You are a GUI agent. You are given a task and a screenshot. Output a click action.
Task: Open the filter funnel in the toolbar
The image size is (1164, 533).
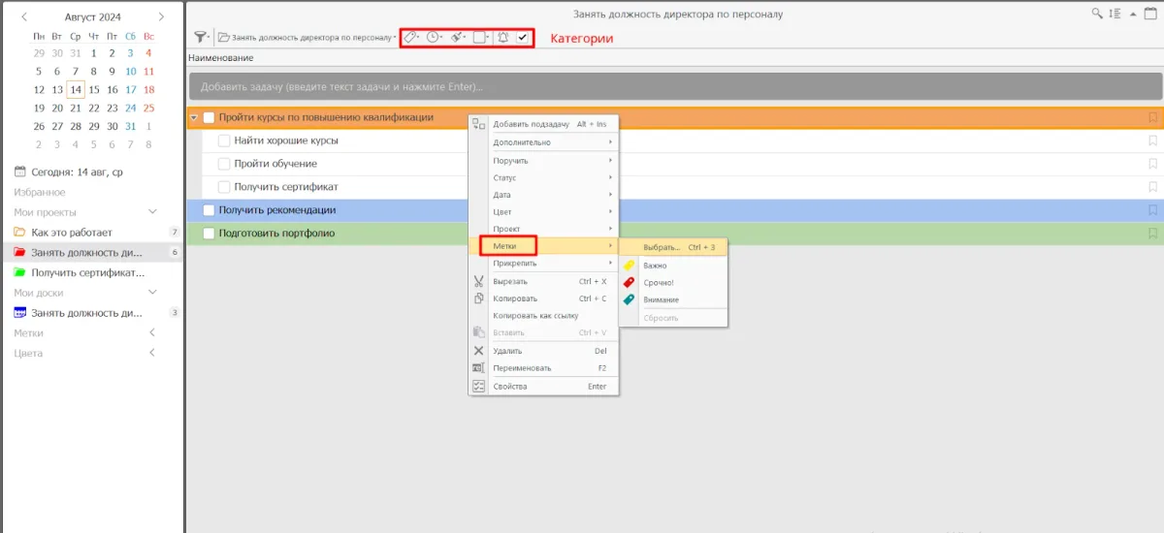click(x=200, y=38)
